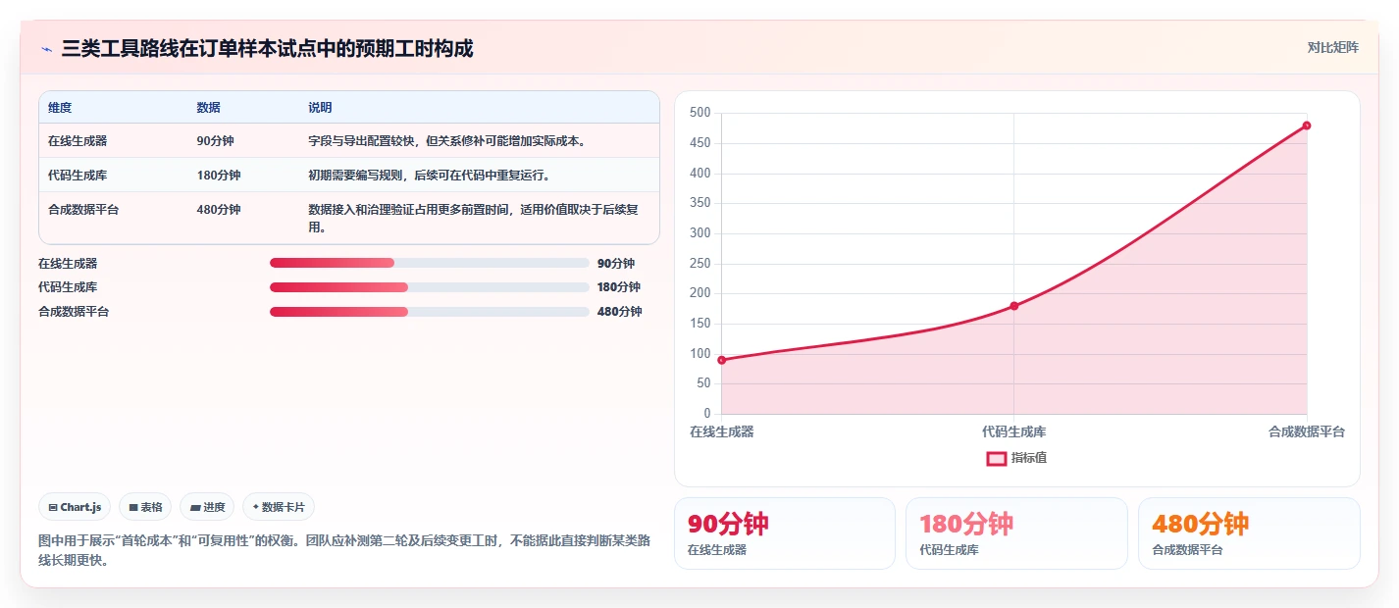
Task: Click the 三类工具路线 panel title text
Action: coord(267,49)
